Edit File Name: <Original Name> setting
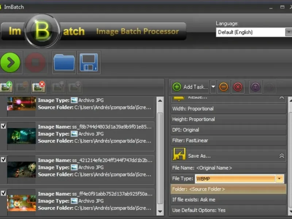 228,168
